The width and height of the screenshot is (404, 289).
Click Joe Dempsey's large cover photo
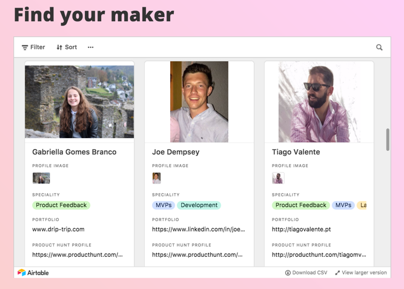[x=199, y=101]
